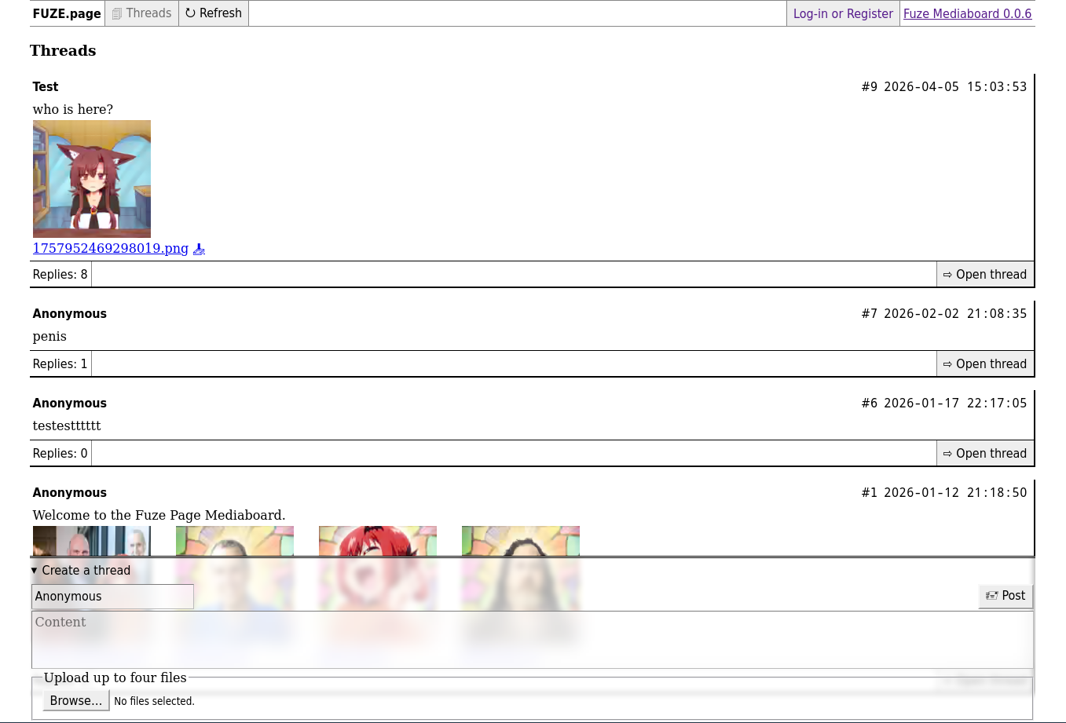Image resolution: width=1066 pixels, height=723 pixels.
Task: Open the 1757952469298019.png file link
Action: [x=111, y=248]
